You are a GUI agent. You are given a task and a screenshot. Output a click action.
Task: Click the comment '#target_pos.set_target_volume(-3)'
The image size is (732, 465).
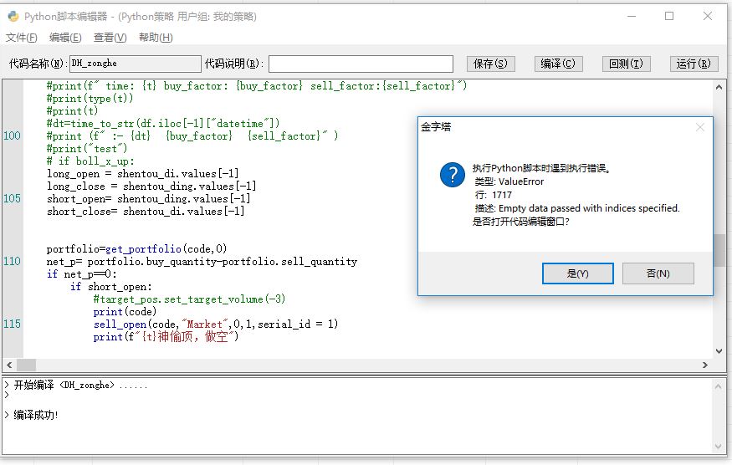(189, 299)
